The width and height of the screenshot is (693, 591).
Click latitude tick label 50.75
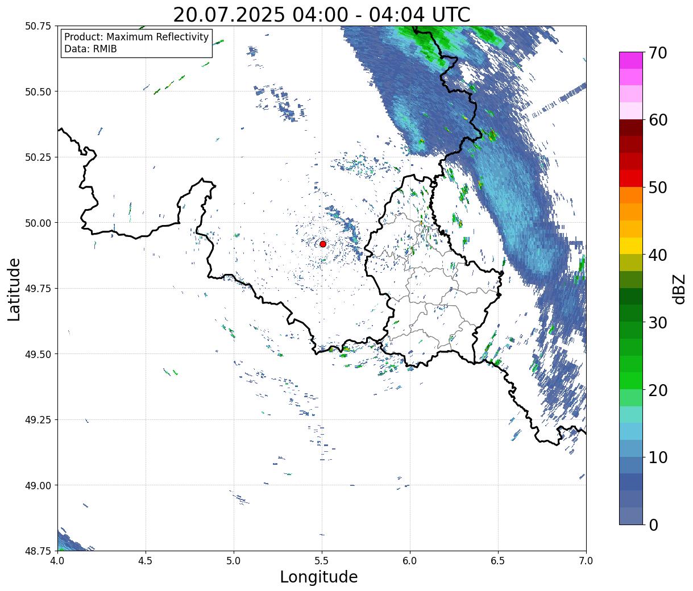pos(38,26)
